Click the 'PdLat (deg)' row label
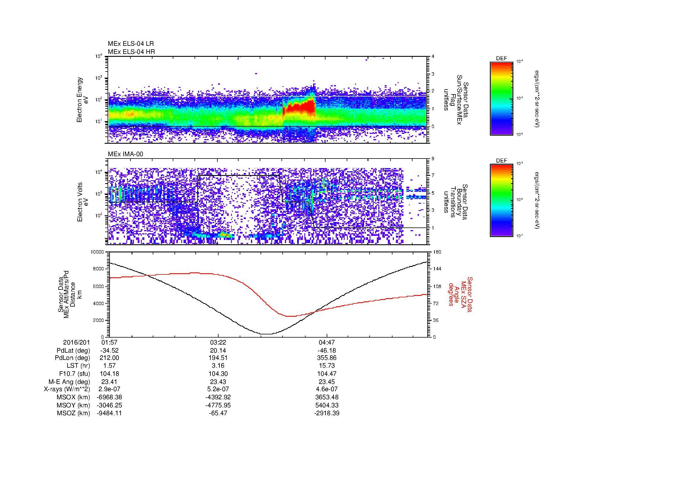 coord(73,351)
